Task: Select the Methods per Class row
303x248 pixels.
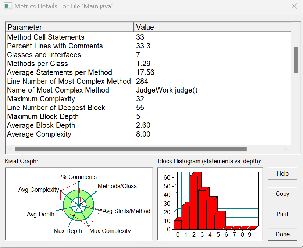Action: coord(148,64)
